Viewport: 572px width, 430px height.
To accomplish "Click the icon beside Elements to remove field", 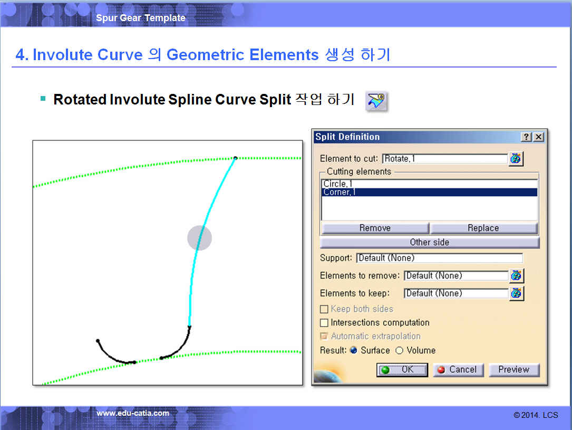I will tap(516, 275).
